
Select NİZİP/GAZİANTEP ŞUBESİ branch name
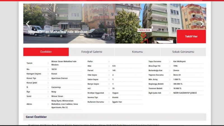[x=185, y=93]
